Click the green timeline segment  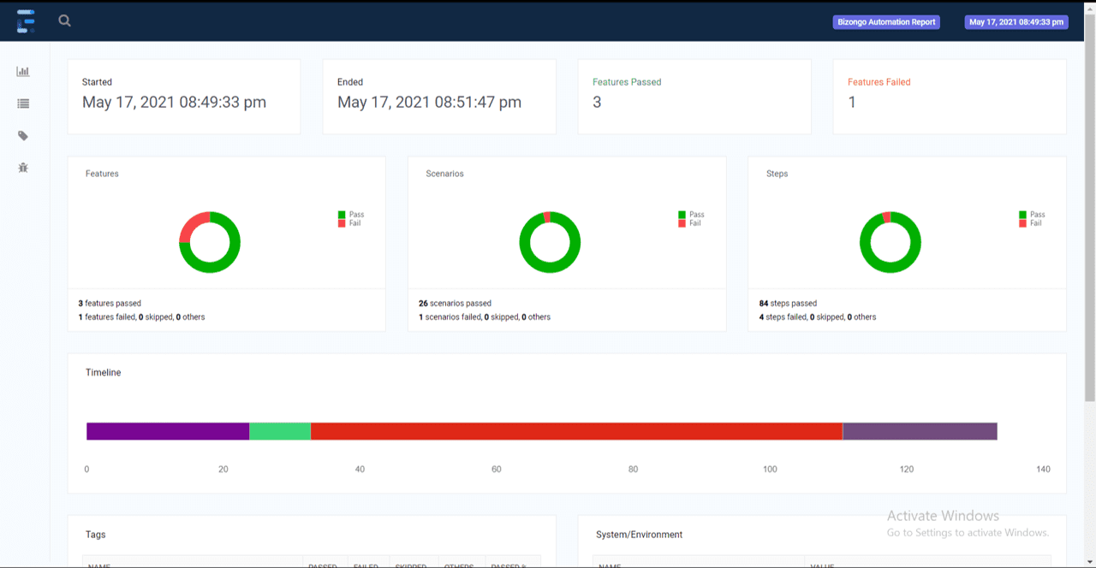[280, 431]
